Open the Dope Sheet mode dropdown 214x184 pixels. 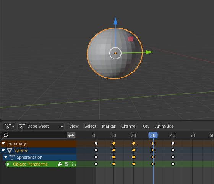(41, 126)
